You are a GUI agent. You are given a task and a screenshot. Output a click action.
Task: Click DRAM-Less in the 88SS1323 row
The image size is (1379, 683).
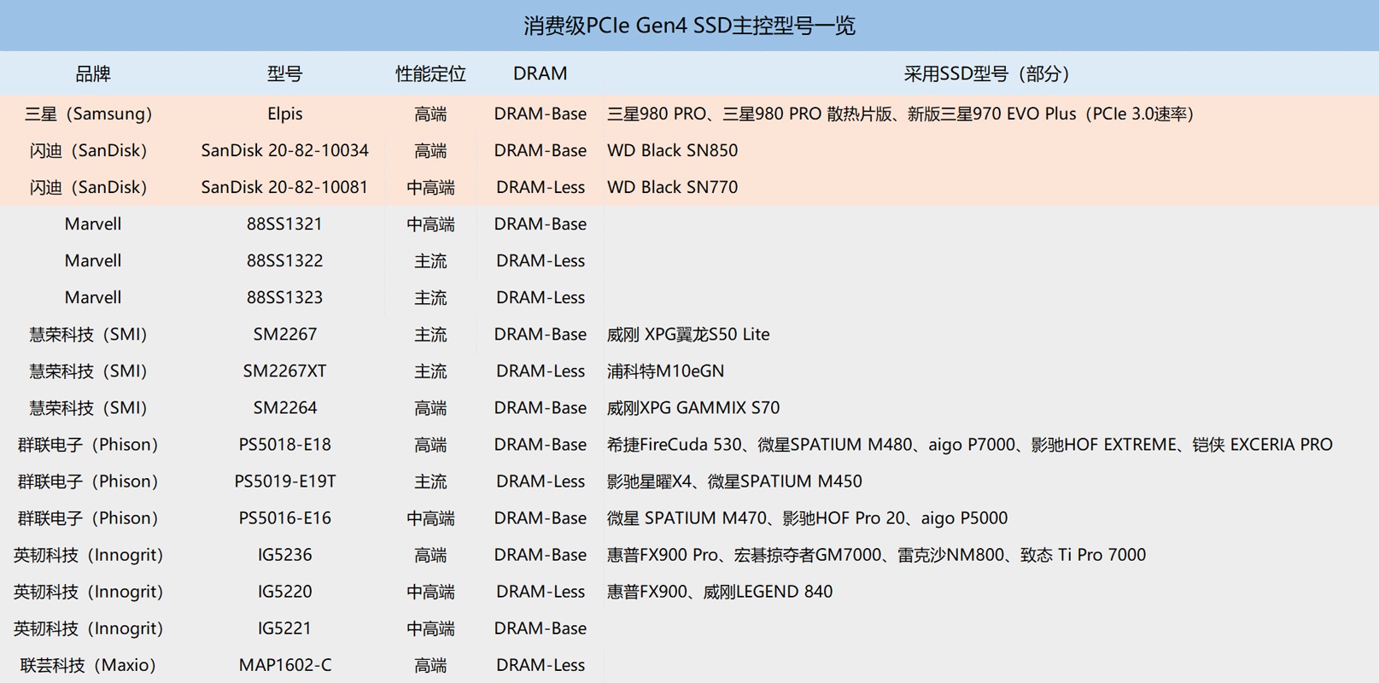coord(540,297)
